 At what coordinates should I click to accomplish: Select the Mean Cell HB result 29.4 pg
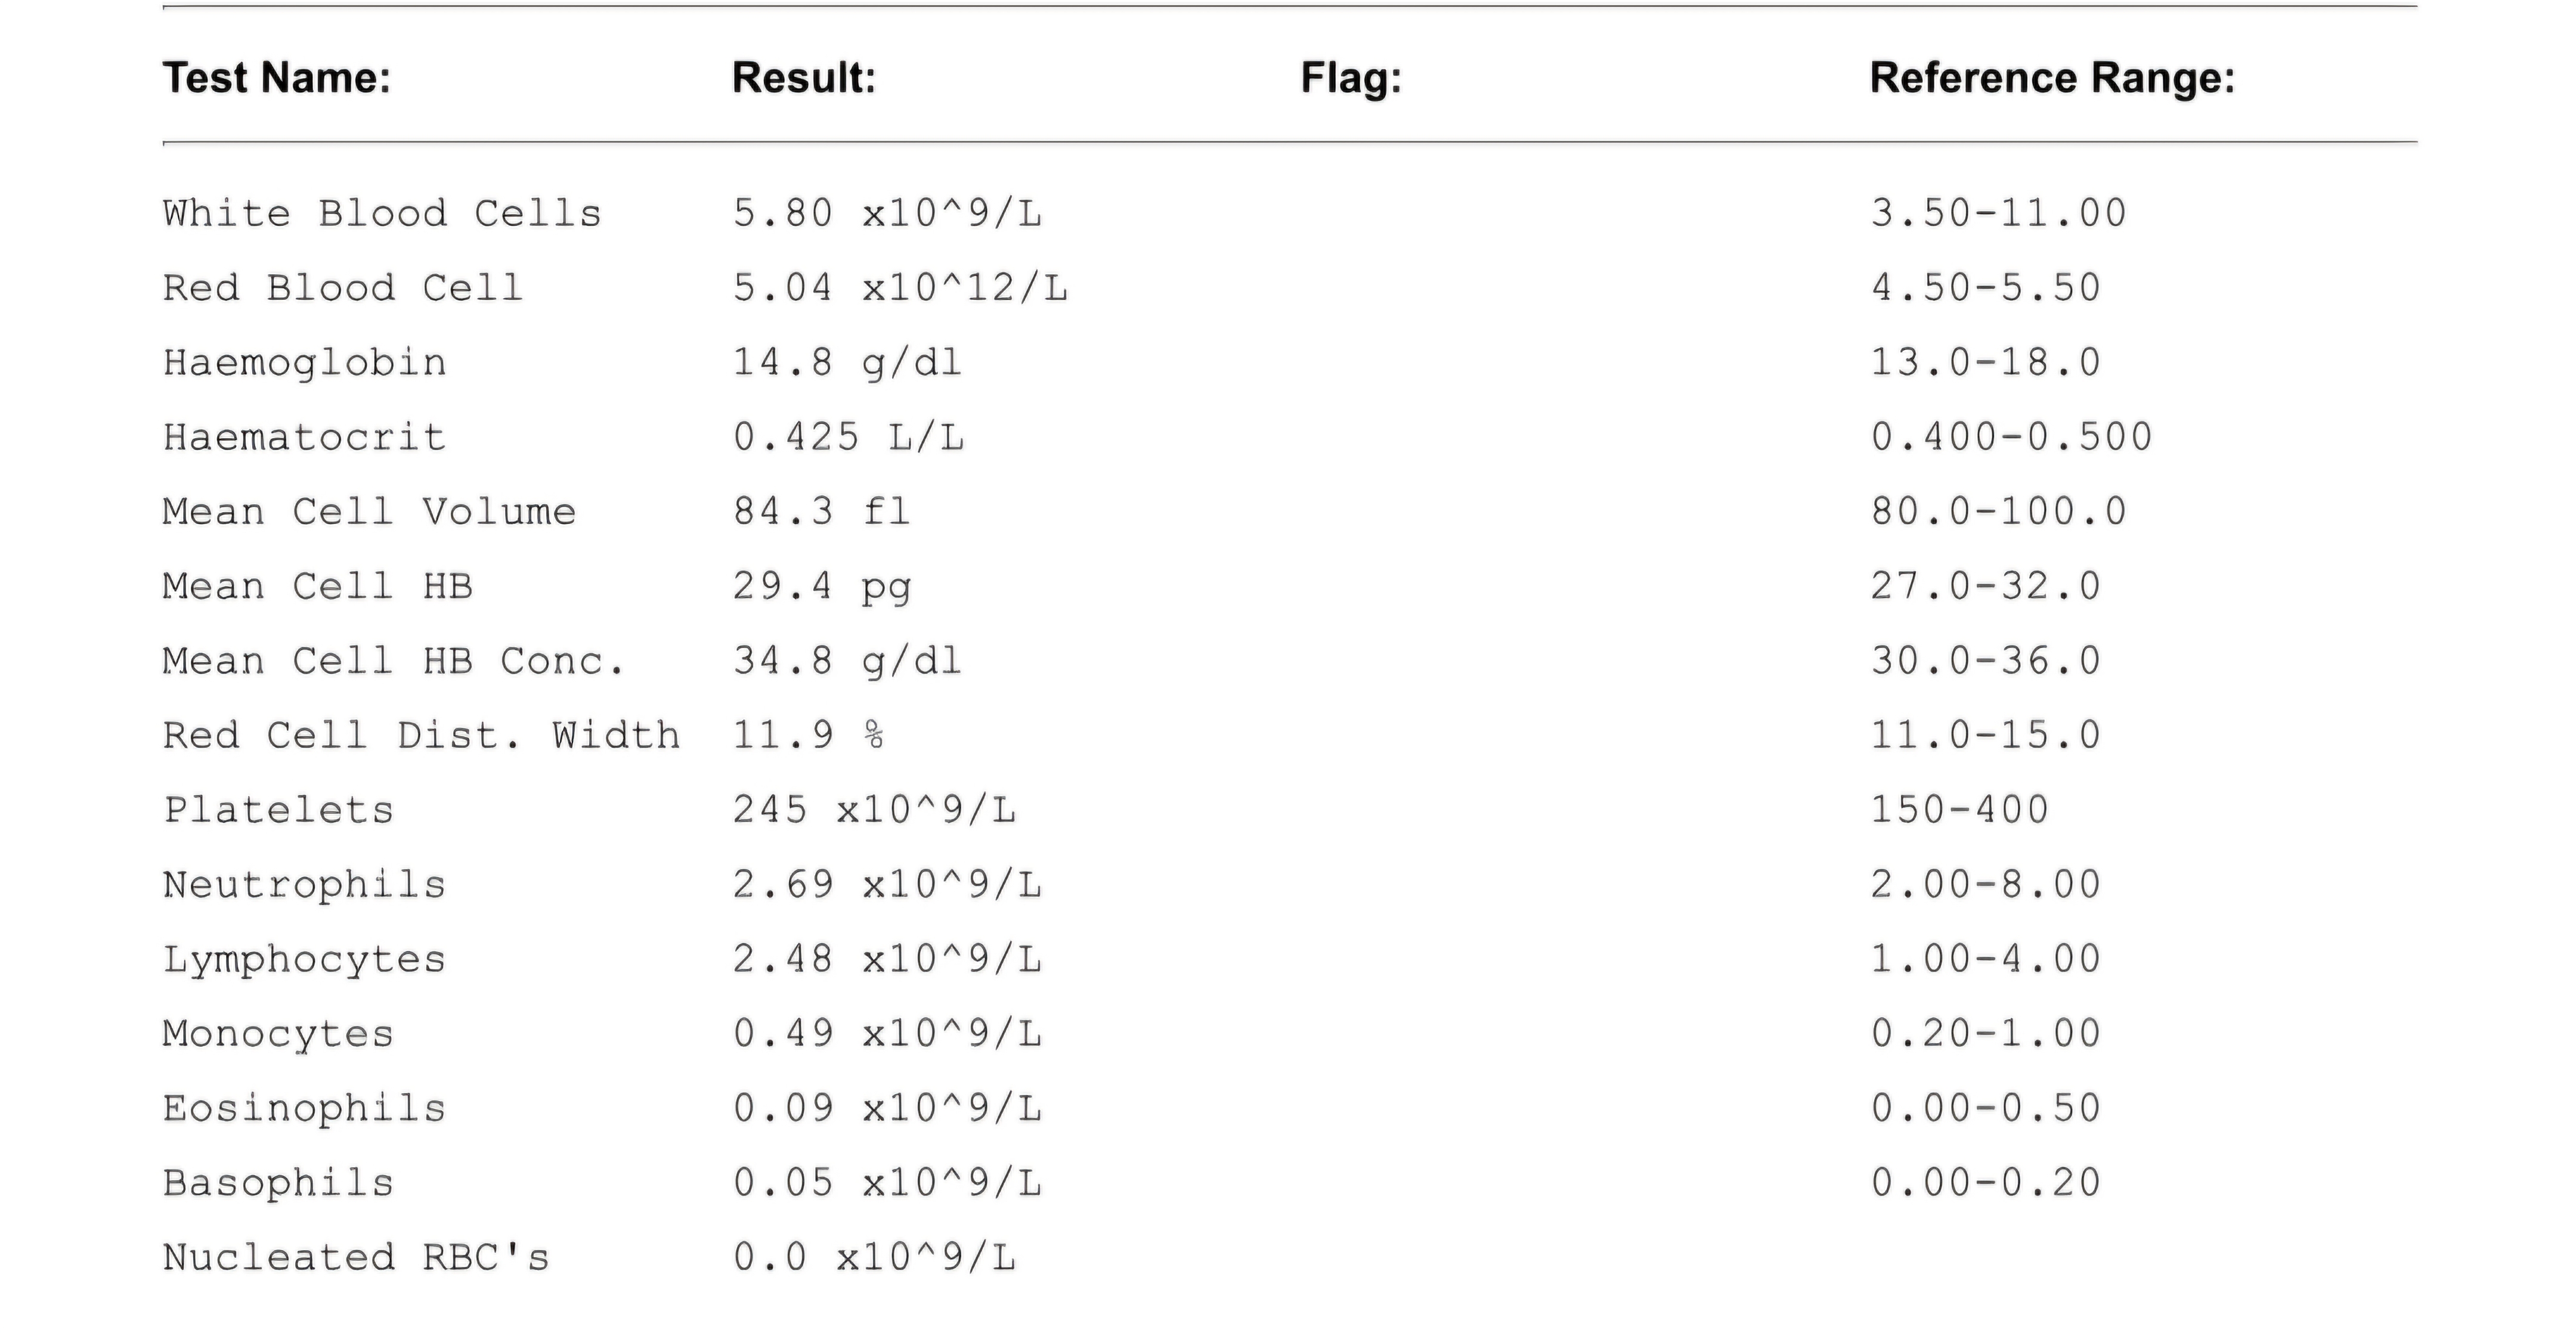pyautogui.click(x=822, y=587)
